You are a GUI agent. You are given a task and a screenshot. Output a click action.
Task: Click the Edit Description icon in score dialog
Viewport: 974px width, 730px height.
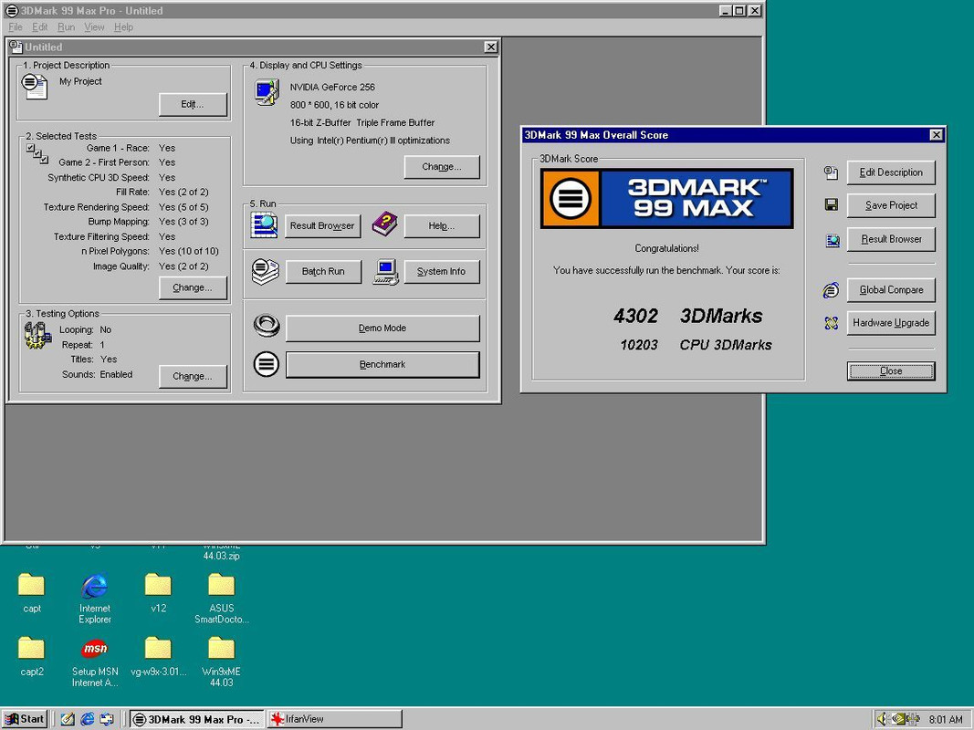pyautogui.click(x=831, y=172)
